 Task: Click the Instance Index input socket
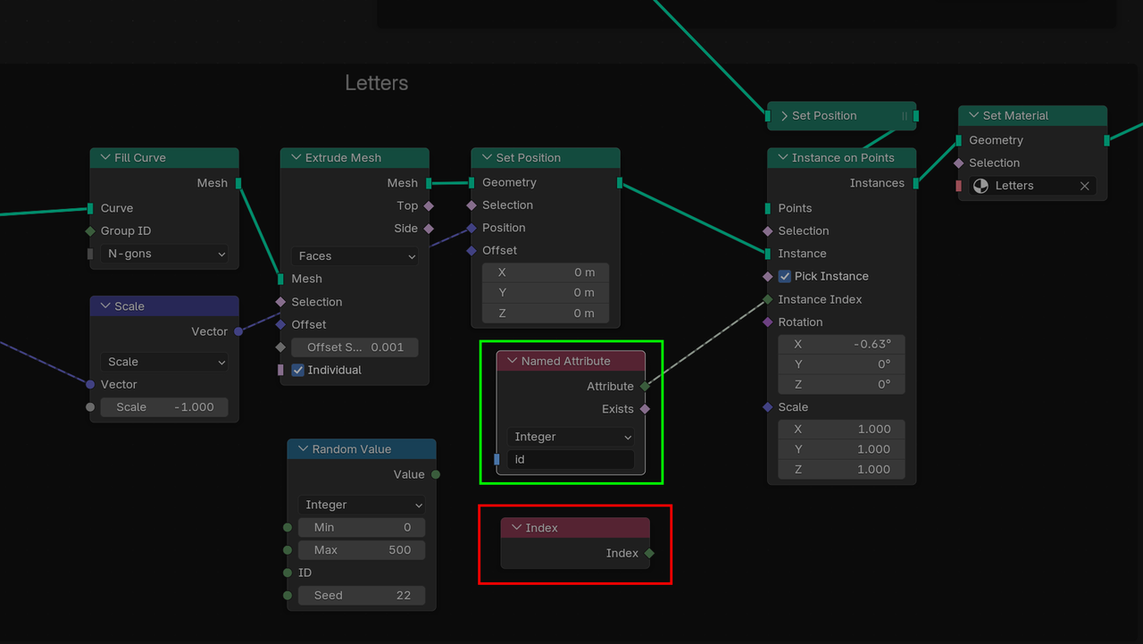pos(768,299)
